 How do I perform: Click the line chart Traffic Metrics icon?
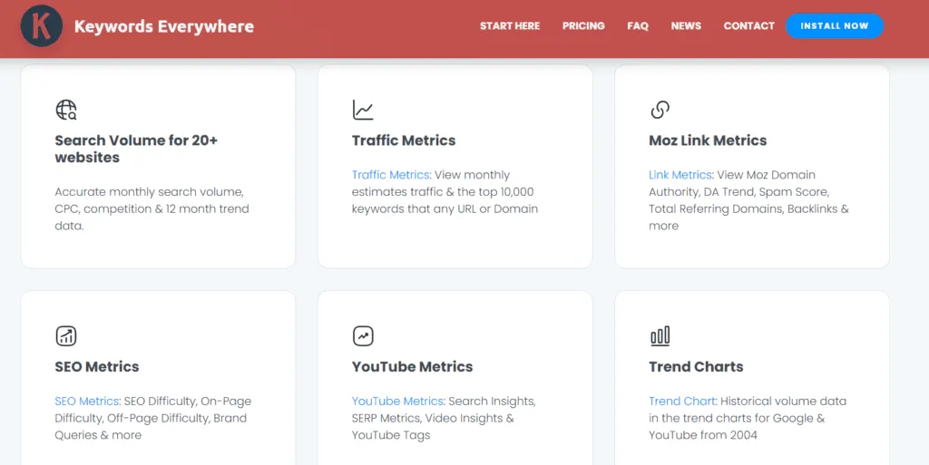[x=363, y=110]
